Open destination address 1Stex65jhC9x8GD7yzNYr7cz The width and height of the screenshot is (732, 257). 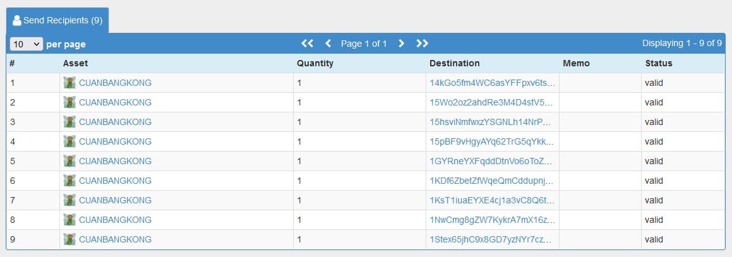click(493, 239)
